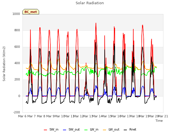This screenshot has height=135, width=180.
Task: Click the Mar 6 x-axis label
Action: click(22, 116)
